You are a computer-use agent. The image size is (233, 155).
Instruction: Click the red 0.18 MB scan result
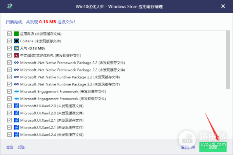click(x=47, y=22)
